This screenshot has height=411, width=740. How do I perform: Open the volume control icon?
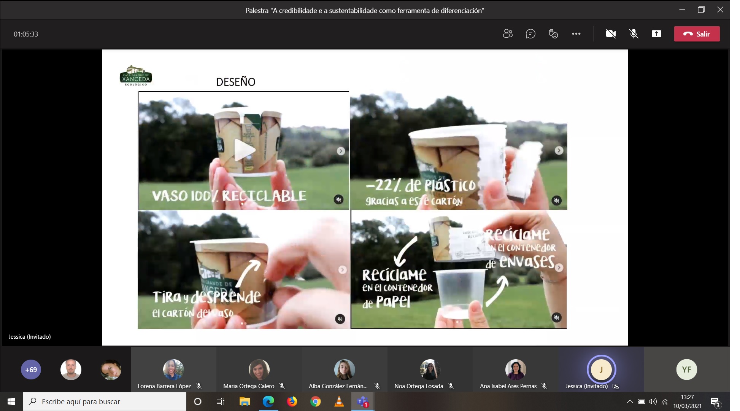pos(653,401)
